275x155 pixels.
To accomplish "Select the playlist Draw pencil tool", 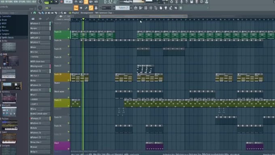I will [x=40, y=13].
